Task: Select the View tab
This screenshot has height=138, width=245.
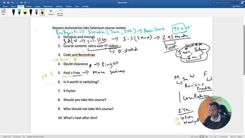Action: 77,7
